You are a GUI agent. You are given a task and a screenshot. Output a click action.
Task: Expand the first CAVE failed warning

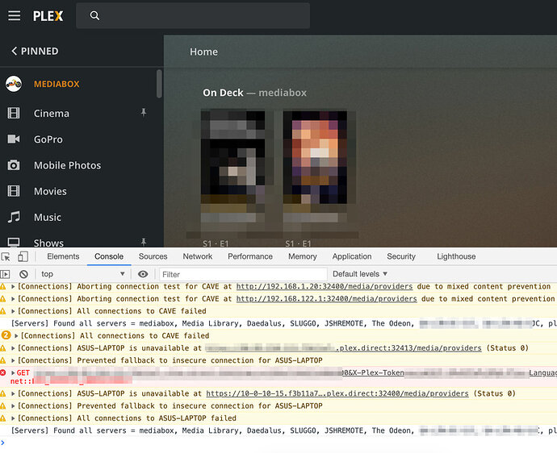click(x=13, y=311)
